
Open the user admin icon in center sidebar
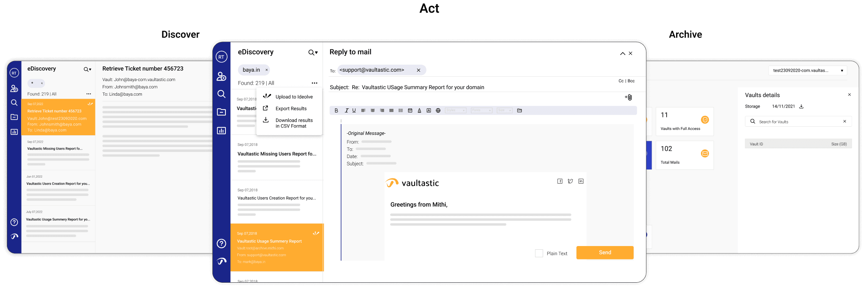click(x=221, y=76)
